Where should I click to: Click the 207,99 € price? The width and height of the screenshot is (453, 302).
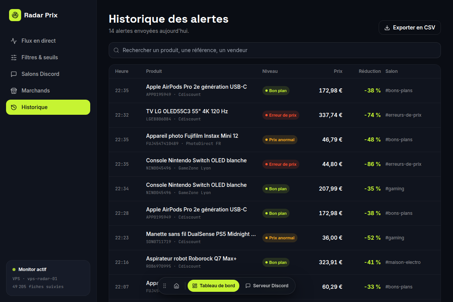pyautogui.click(x=331, y=189)
